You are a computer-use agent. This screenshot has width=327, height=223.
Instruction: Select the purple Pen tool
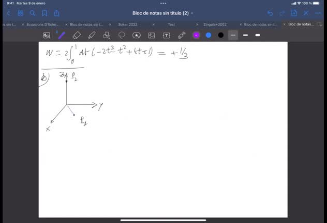click(x=62, y=36)
